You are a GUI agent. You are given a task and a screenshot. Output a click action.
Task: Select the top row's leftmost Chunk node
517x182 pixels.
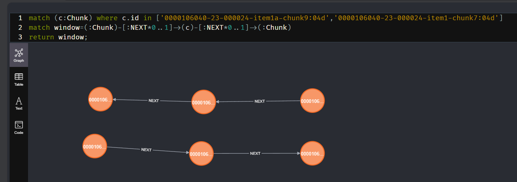click(x=100, y=99)
